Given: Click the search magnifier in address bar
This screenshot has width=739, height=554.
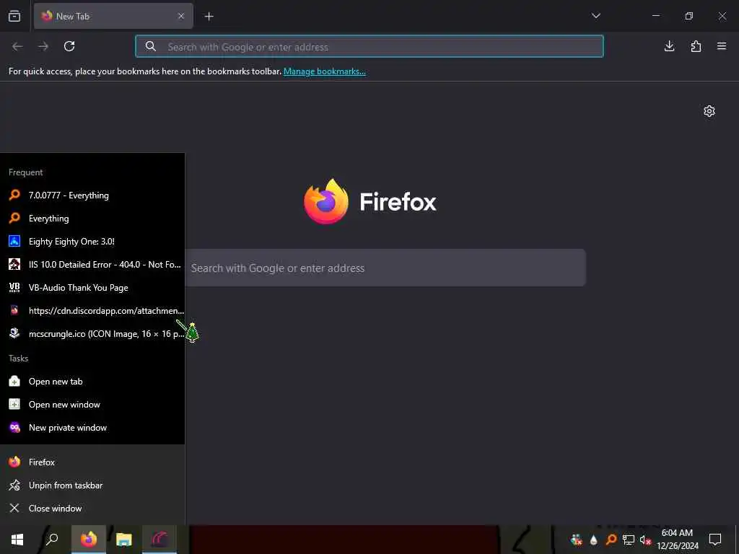Looking at the screenshot, I should tap(150, 46).
